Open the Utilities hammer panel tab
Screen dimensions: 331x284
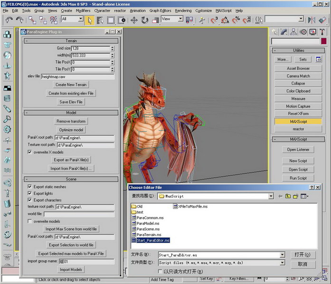[322, 32]
